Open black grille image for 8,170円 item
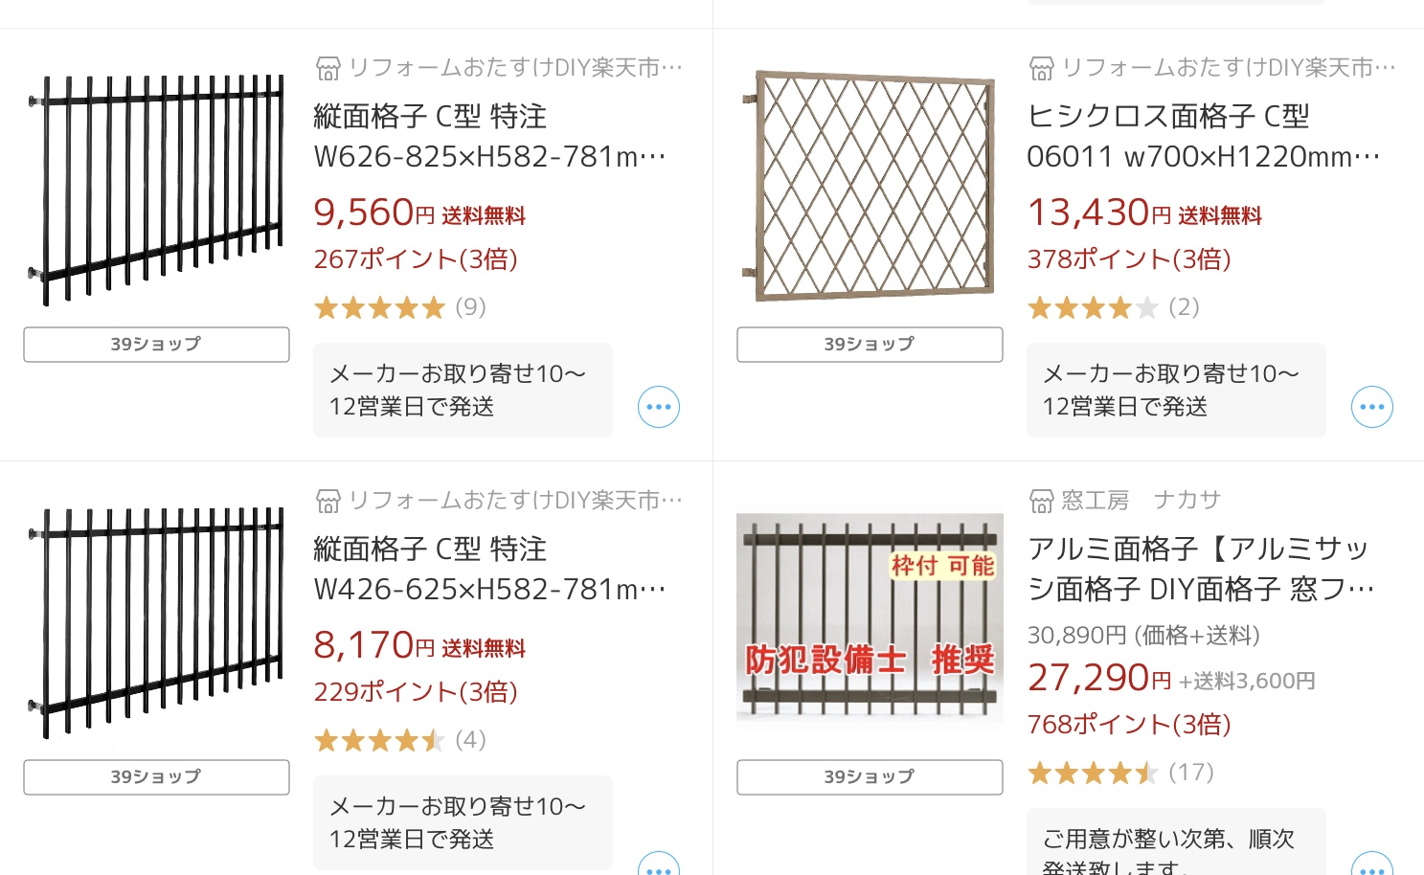1424x875 pixels. (x=156, y=620)
